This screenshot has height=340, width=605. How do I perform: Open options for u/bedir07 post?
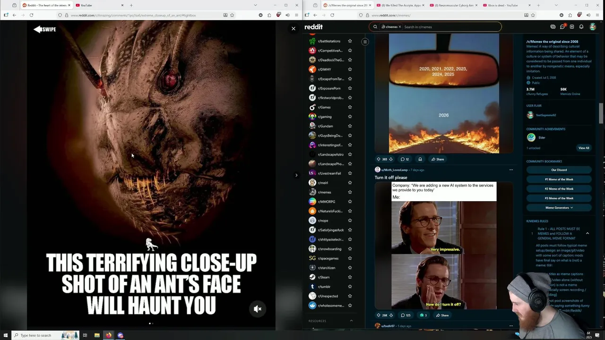tap(511, 326)
